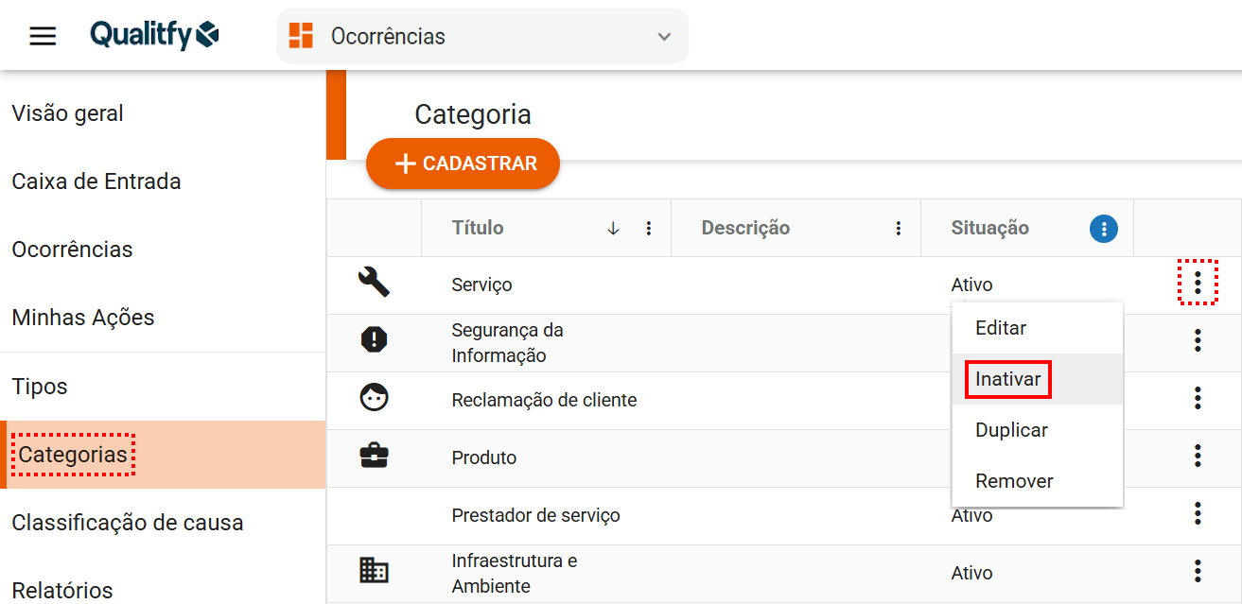The height and width of the screenshot is (604, 1242).
Task: Open Título column options menu
Action: pos(649,228)
